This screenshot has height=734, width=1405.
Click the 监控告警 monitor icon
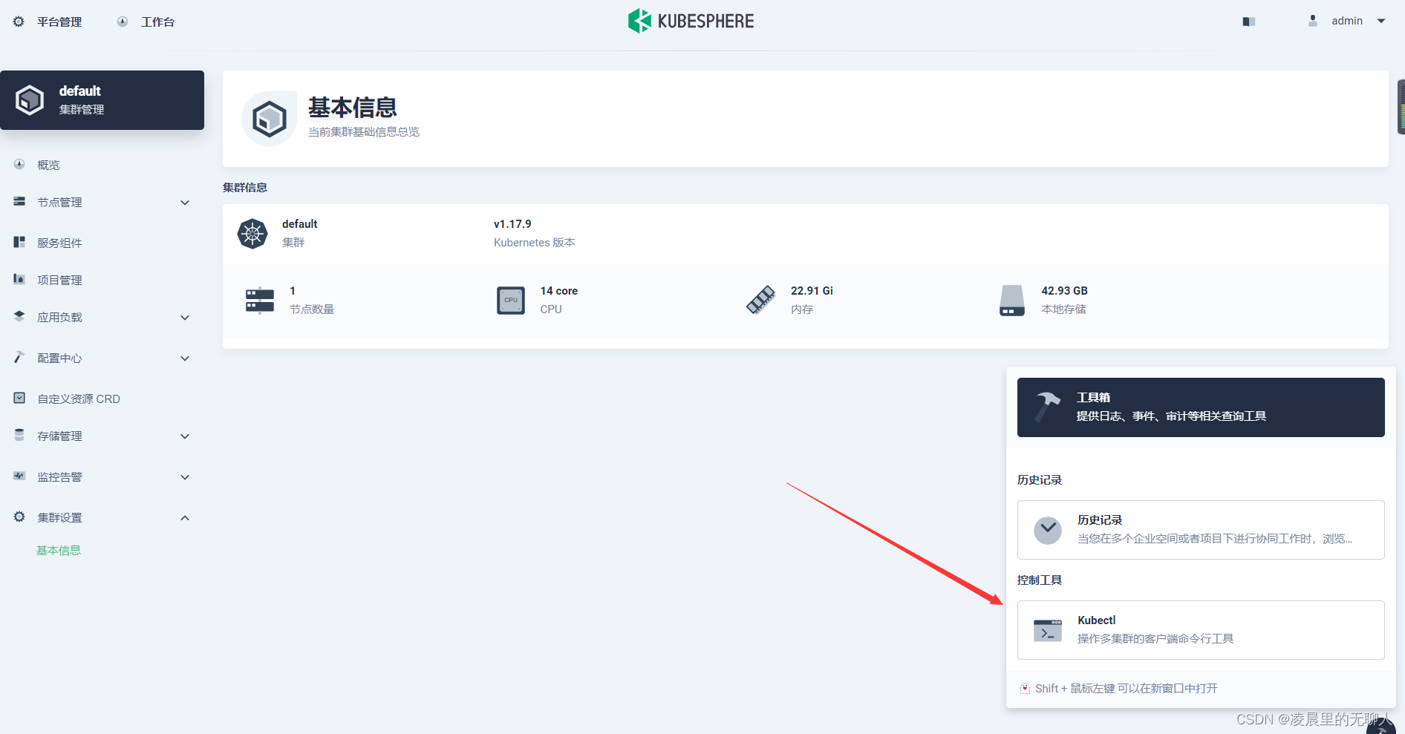[x=19, y=476]
